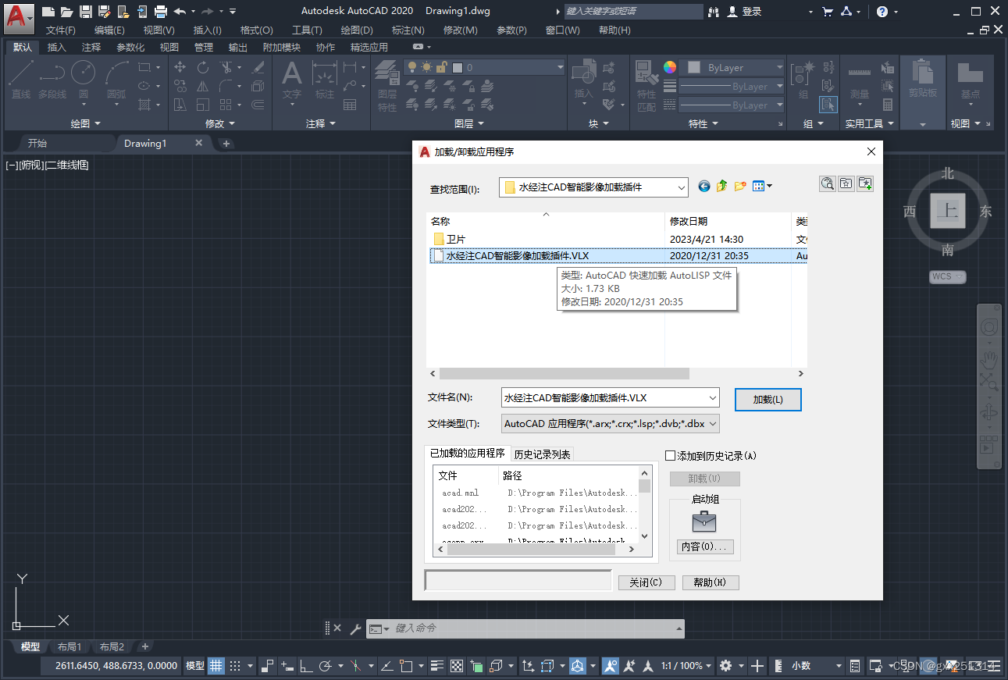Click the Contents(O)... button
Viewport: 1008px width, 680px height.
(705, 546)
